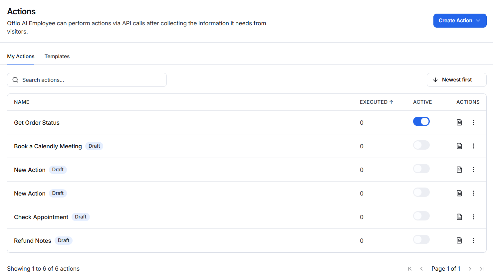
Task: Click the document icon for Book a Calendly Meeting
Action: tap(459, 146)
